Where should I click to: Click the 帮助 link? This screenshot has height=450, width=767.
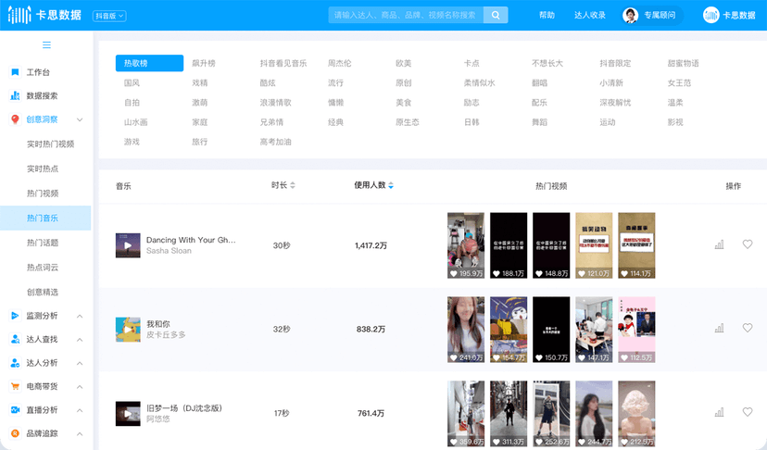547,15
